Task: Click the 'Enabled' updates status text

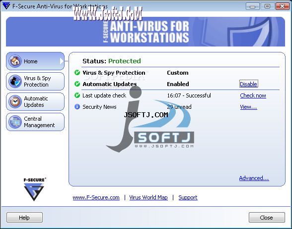Action: click(178, 84)
